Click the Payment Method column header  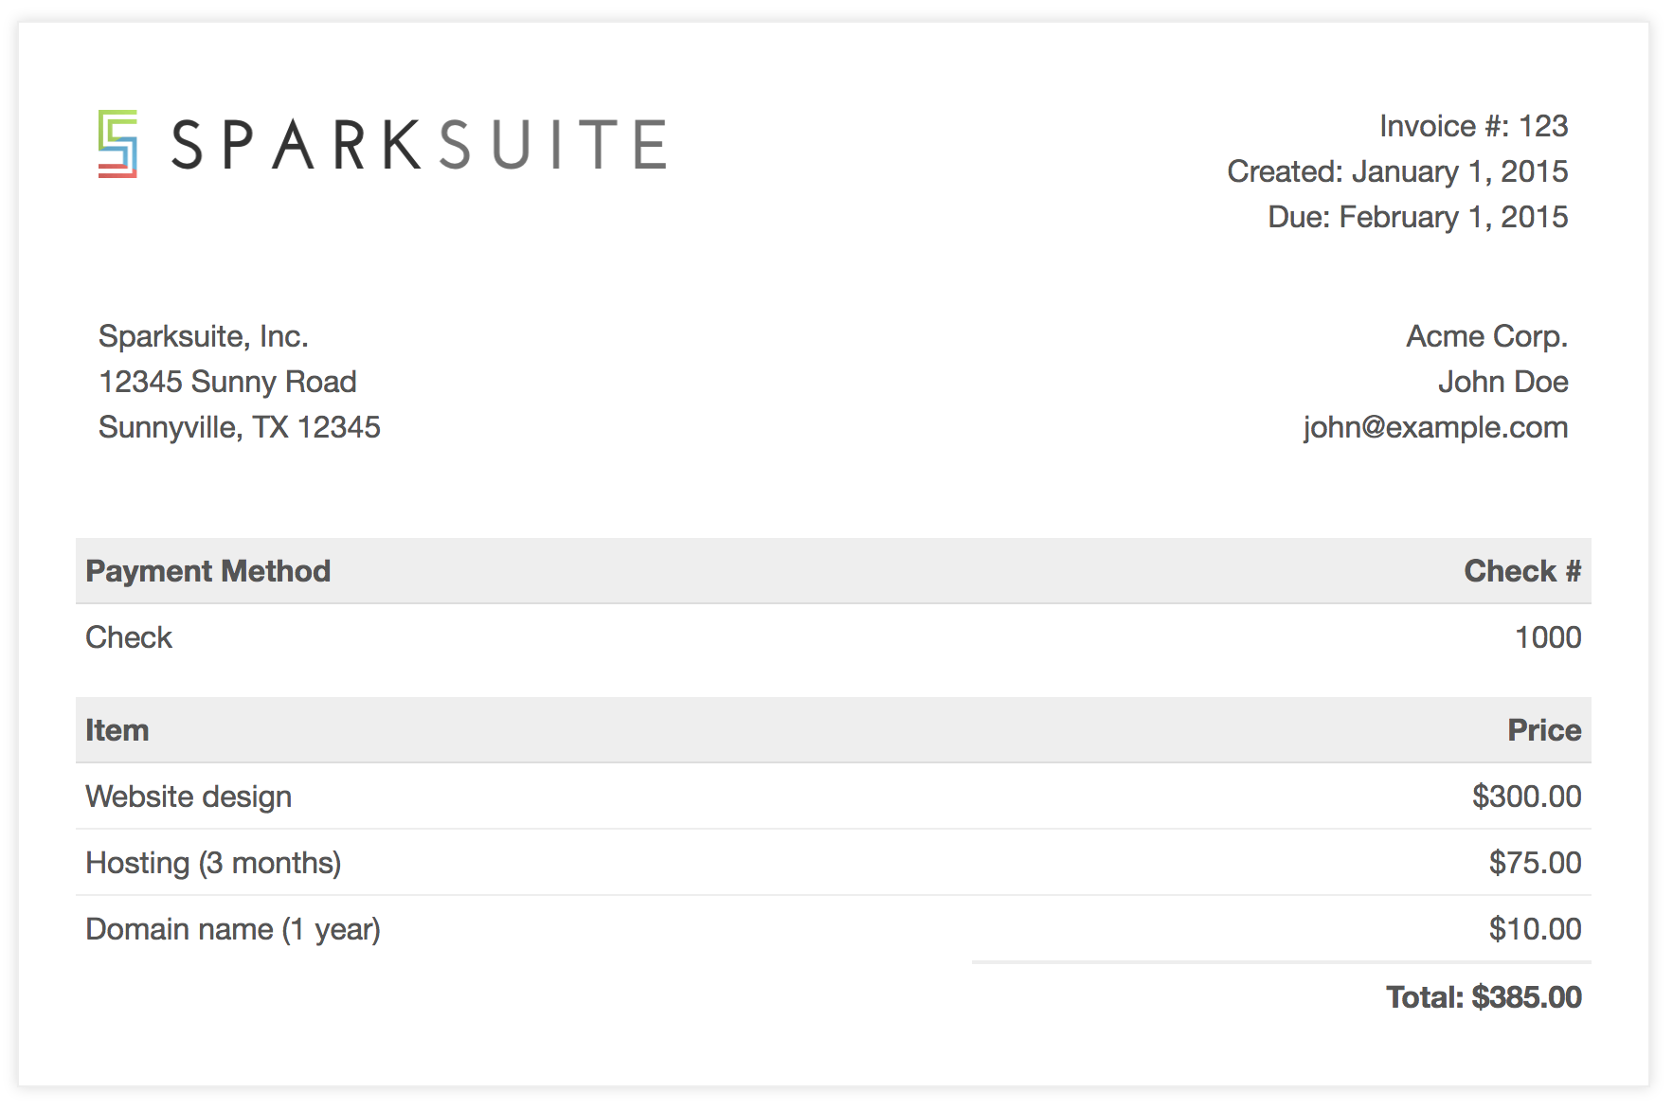coord(208,571)
